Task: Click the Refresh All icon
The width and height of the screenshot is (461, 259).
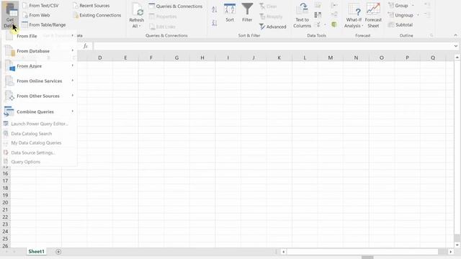Action: click(x=137, y=10)
